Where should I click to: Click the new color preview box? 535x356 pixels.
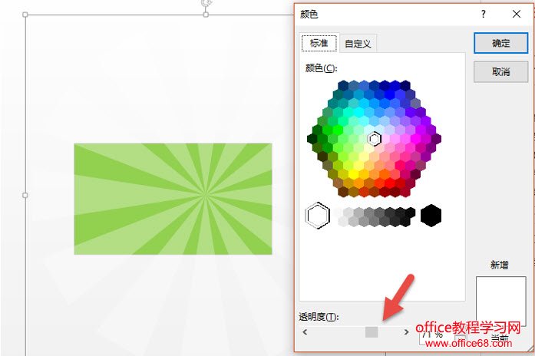[500, 302]
